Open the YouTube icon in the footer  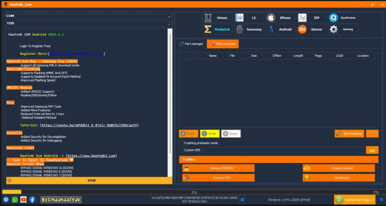[23, 200]
